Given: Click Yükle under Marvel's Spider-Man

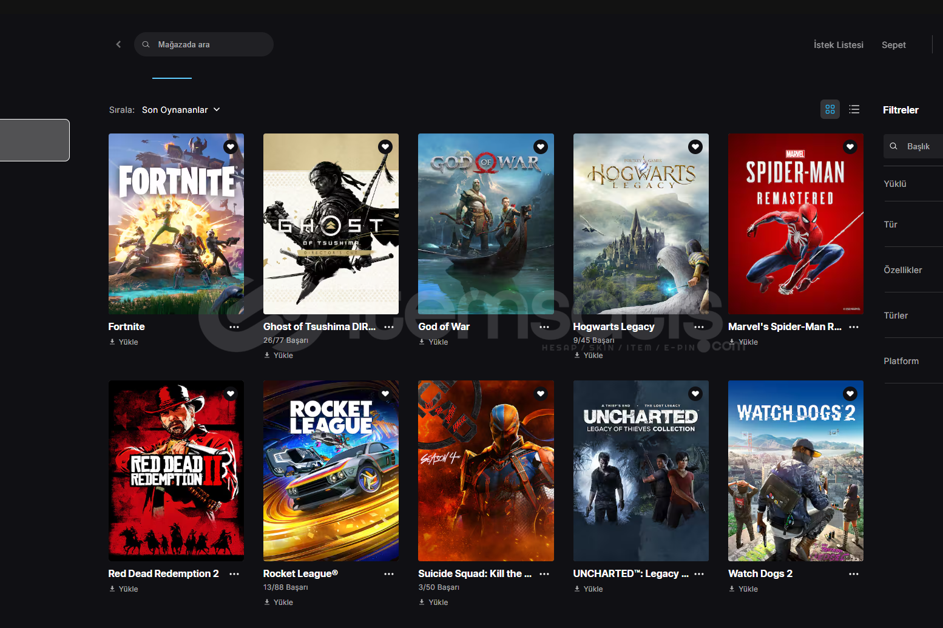Looking at the screenshot, I should pos(743,342).
